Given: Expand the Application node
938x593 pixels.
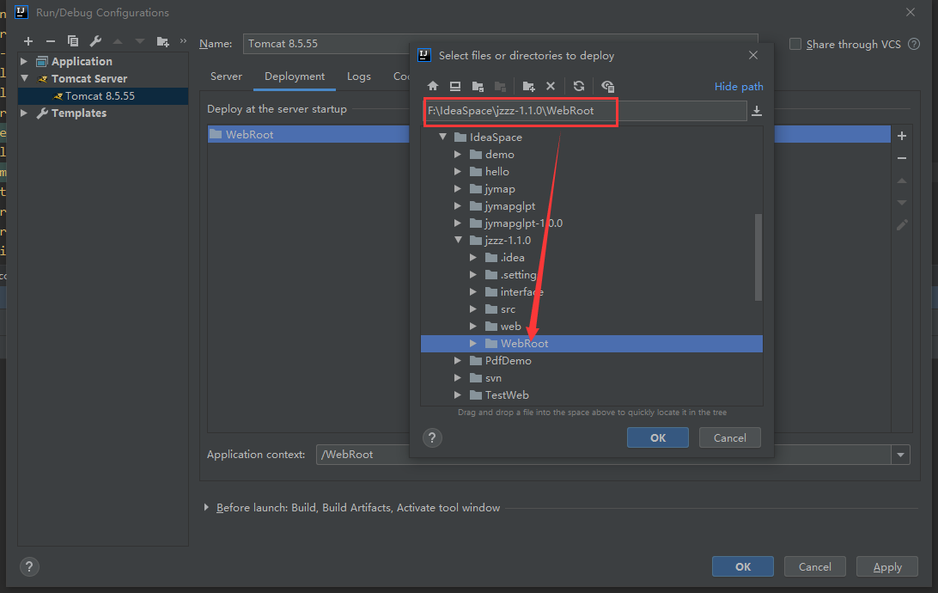Looking at the screenshot, I should point(24,61).
